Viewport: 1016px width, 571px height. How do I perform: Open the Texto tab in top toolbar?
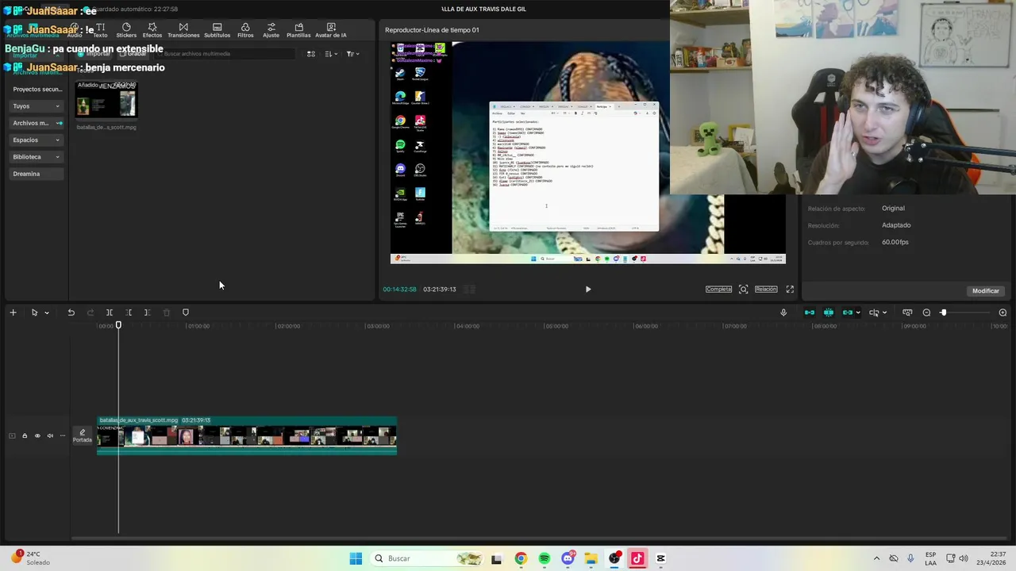100,30
